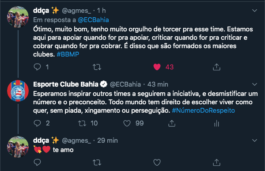Screen dimensions: 265x171
Task: Retweet the 'te amo' tweet
Action: tap(97, 162)
